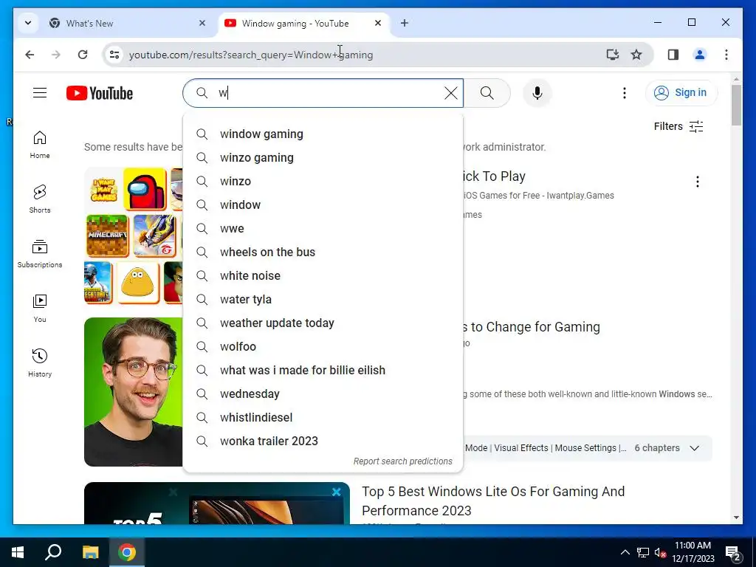The image size is (756, 567).
Task: Choose the 'window gaming' suggestion
Action: pyautogui.click(x=323, y=134)
